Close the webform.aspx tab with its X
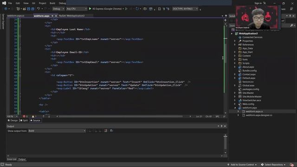Viewport: 297px width, 167px height. pos(56,16)
